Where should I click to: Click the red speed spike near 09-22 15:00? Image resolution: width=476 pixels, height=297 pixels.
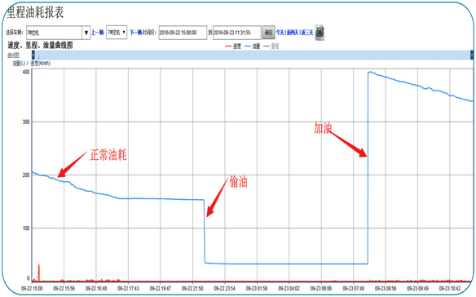tap(38, 272)
